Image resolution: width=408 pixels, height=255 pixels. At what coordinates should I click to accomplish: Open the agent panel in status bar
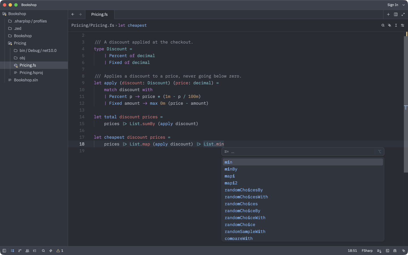tap(403, 251)
